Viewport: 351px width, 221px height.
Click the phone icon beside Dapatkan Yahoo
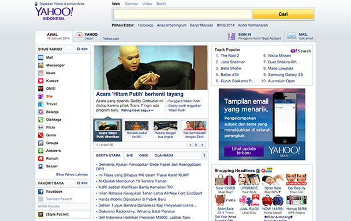[36, 4]
